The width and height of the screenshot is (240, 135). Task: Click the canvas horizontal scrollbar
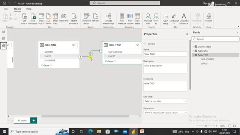(x=85, y=116)
